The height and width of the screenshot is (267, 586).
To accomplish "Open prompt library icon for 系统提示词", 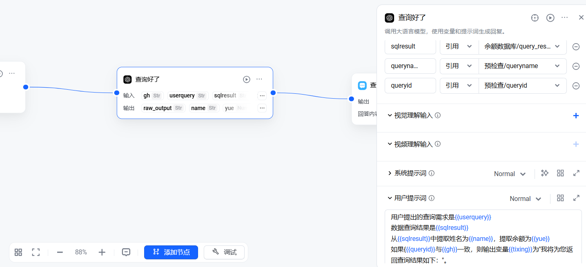I will click(560, 173).
